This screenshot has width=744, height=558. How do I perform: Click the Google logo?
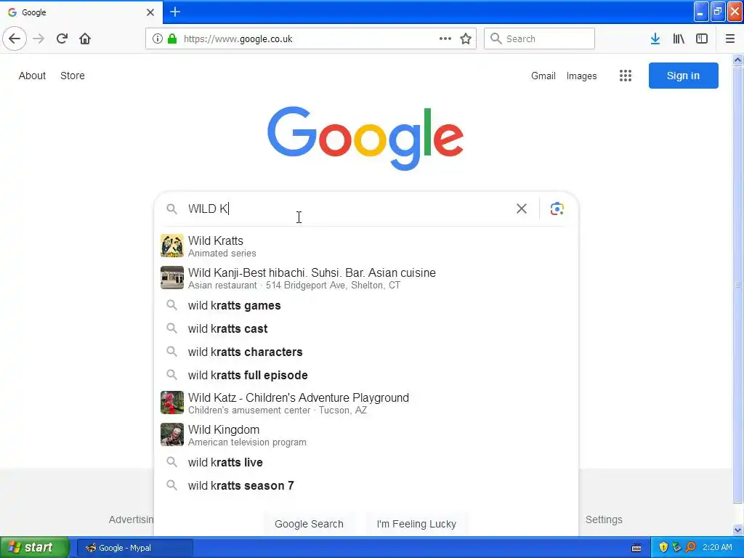(365, 137)
